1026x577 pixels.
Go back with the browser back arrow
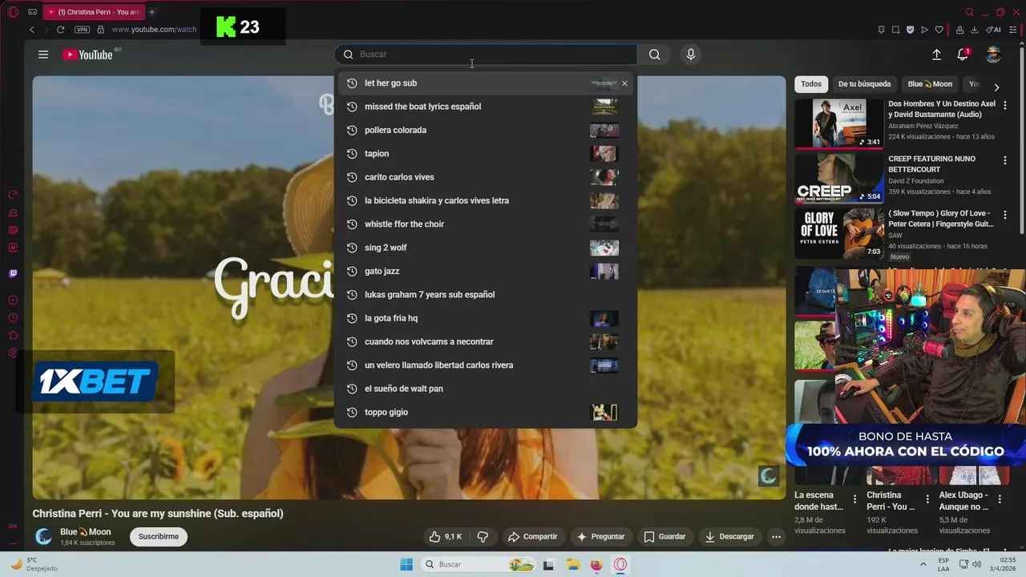pyautogui.click(x=32, y=30)
